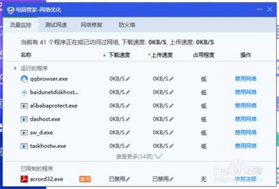
Task: Edit upload speed limit for baidunetdiskhost
Action: tap(171, 93)
